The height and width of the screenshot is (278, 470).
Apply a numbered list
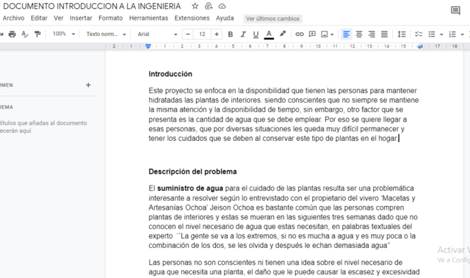tap(452, 34)
